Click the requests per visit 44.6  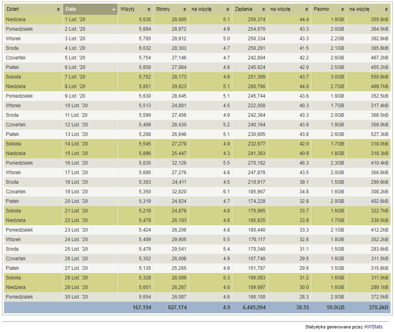pos(304,86)
